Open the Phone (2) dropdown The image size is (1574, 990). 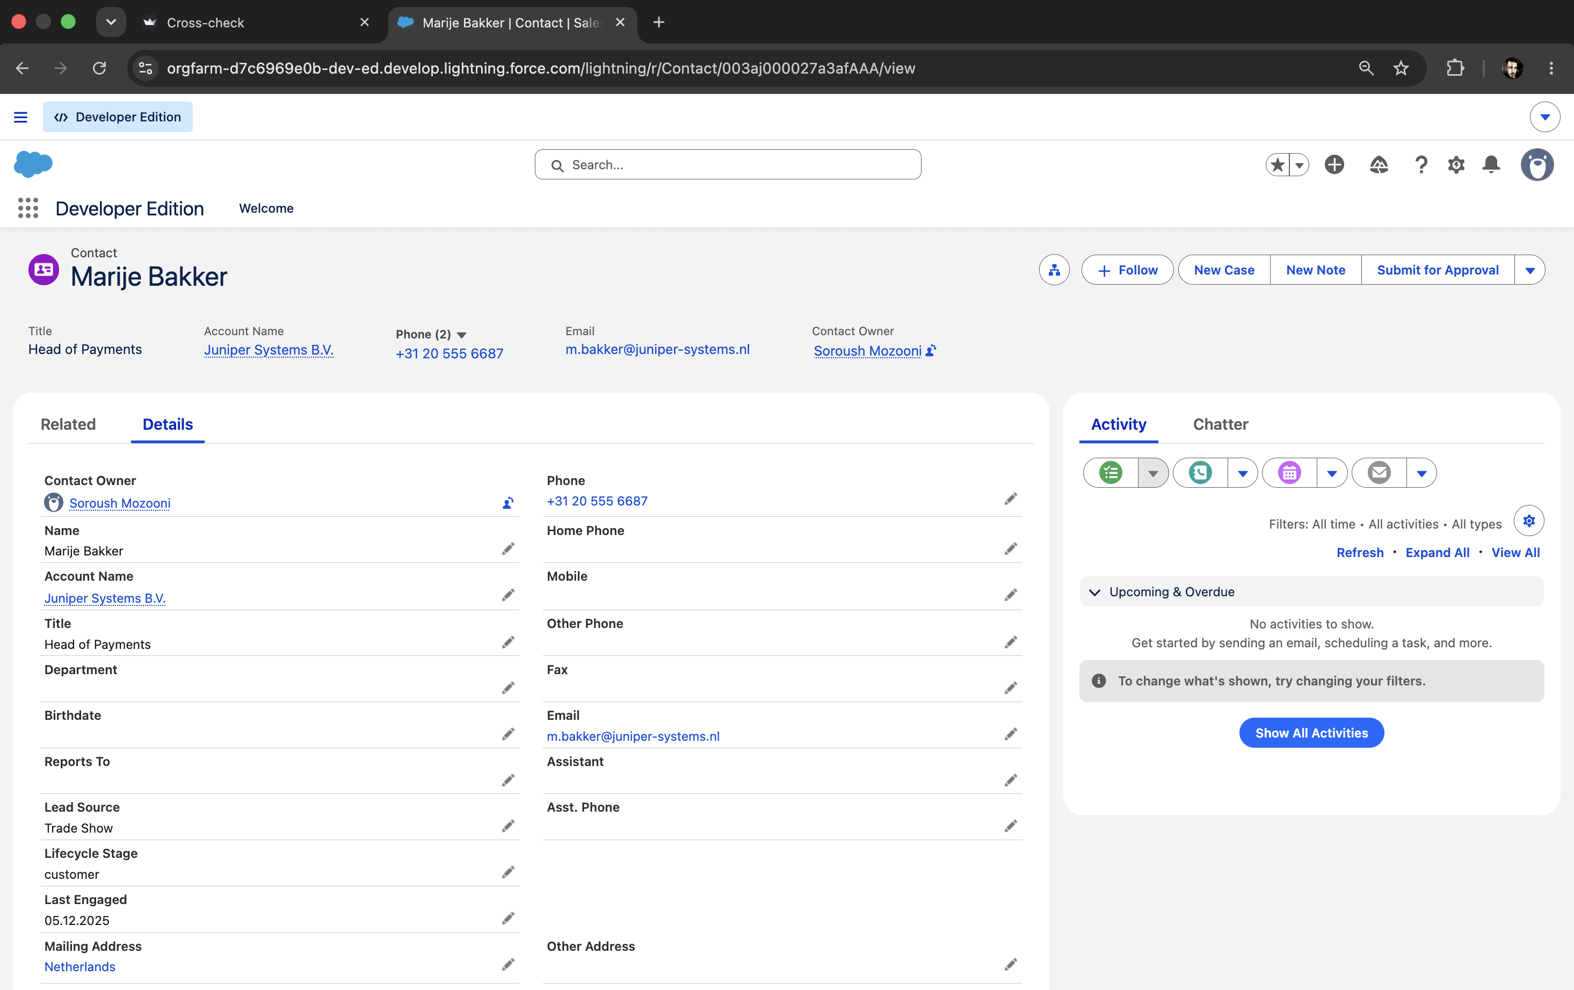(461, 335)
